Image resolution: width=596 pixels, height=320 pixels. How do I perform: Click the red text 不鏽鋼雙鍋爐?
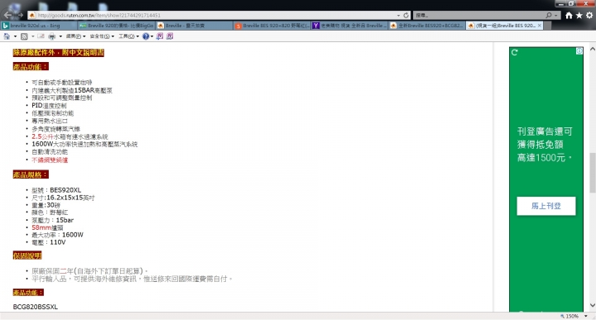click(x=50, y=160)
